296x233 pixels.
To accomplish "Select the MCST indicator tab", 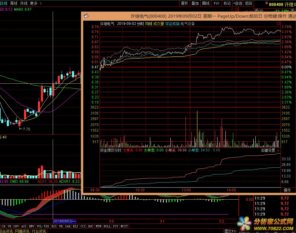I will pyautogui.click(x=124, y=226).
